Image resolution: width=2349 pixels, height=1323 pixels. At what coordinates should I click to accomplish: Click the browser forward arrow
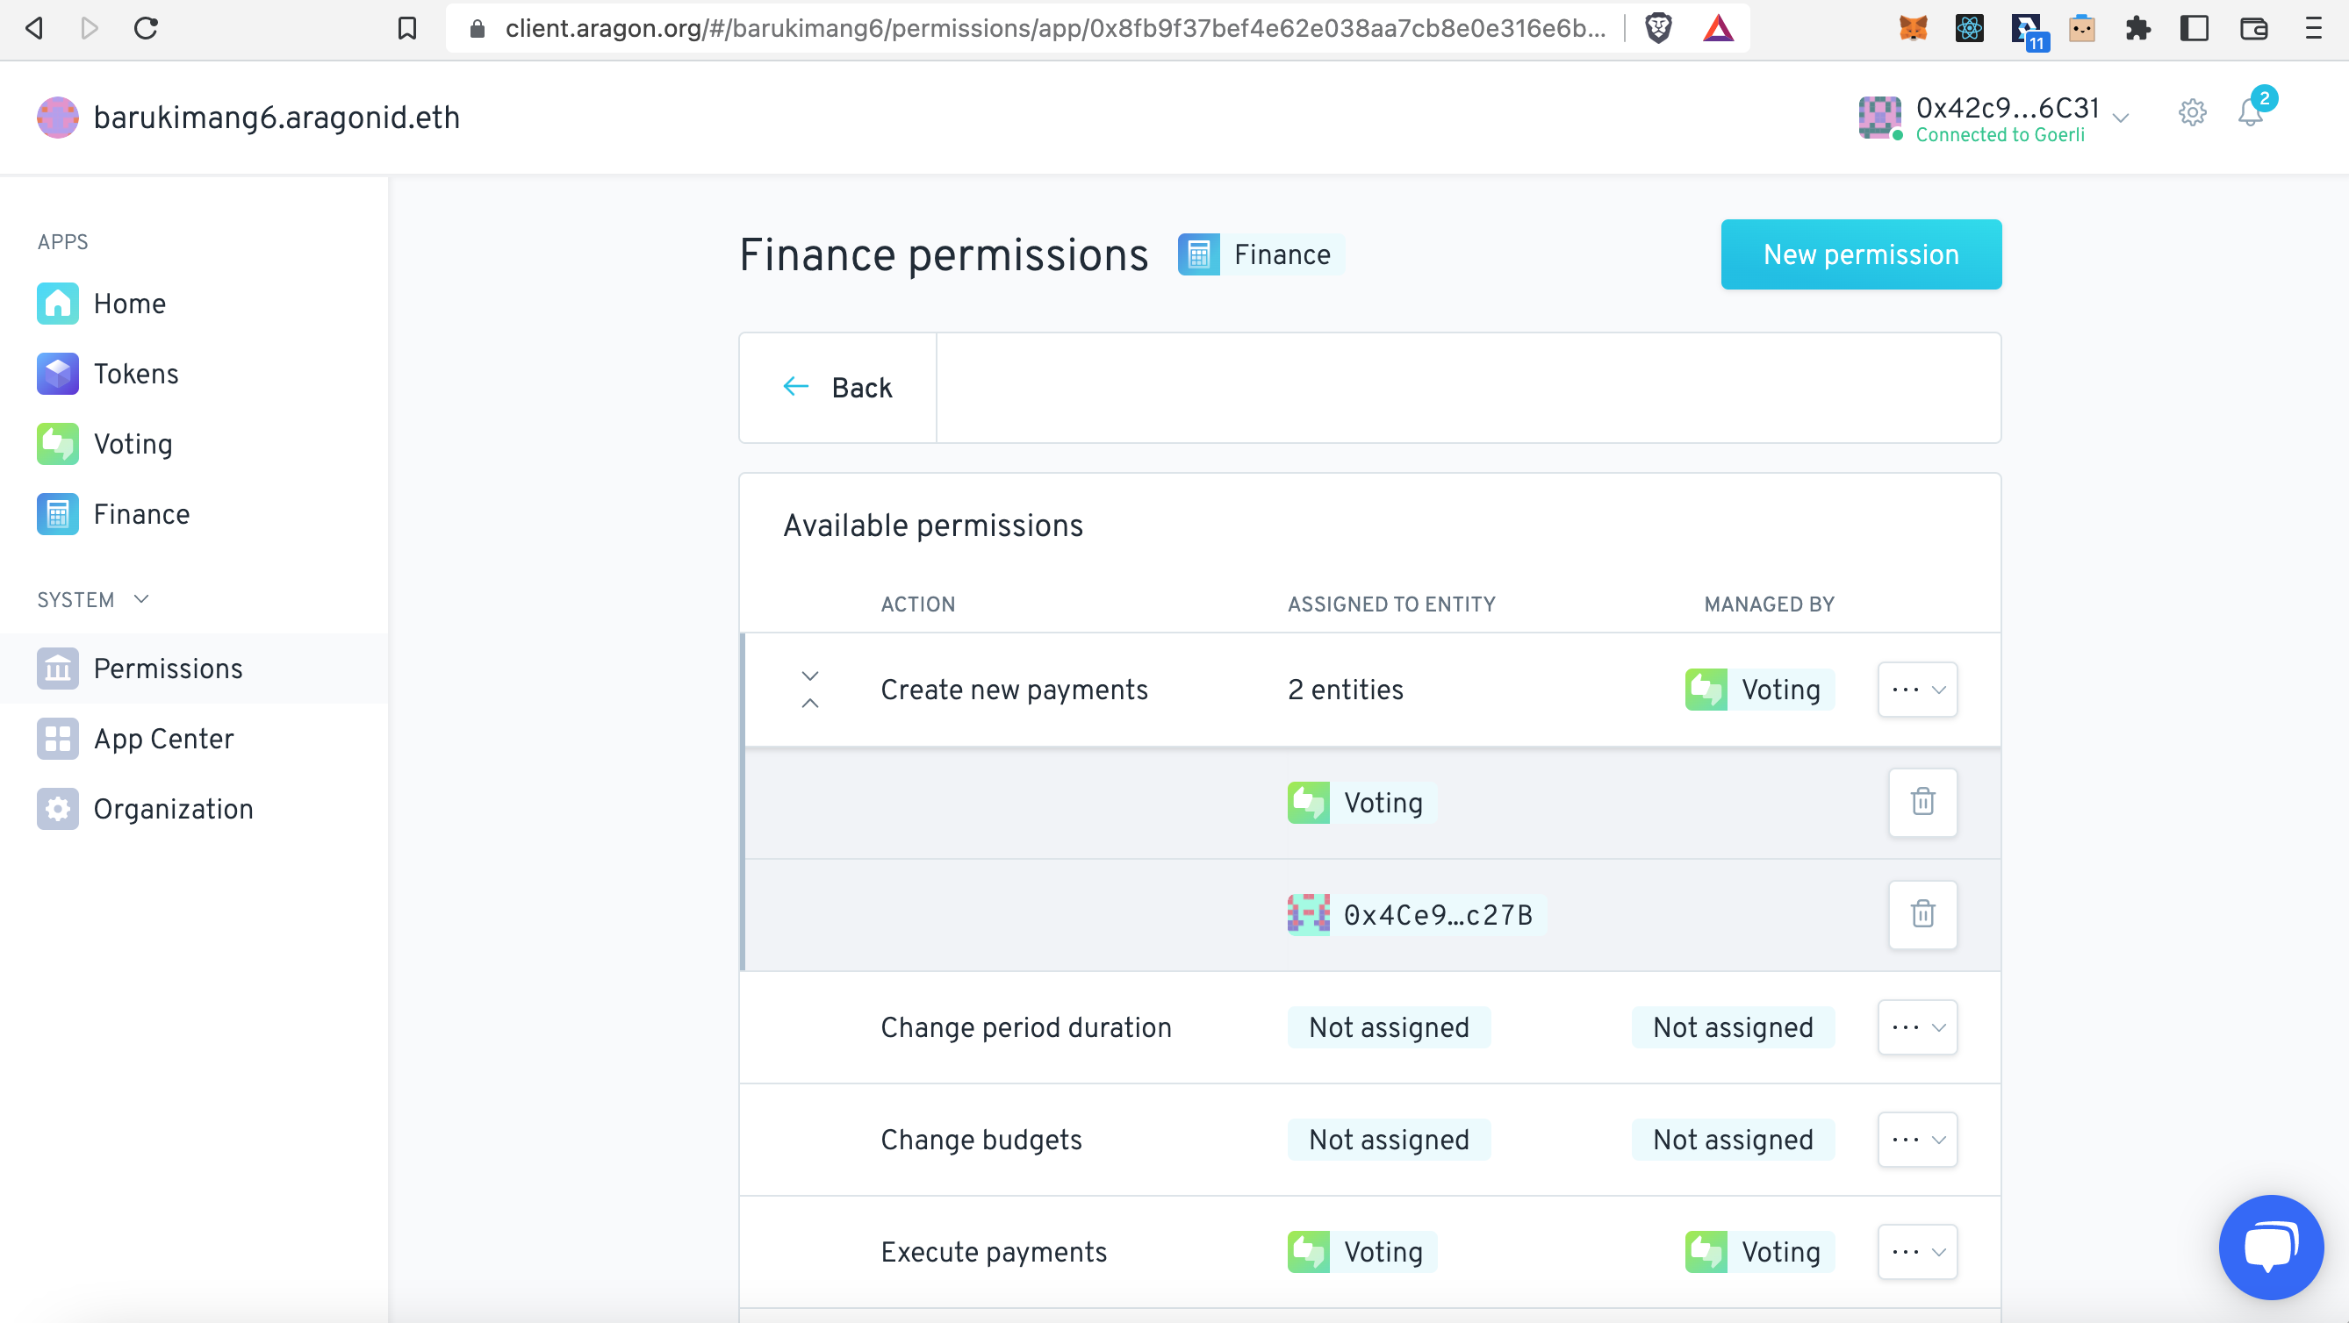pos(90,28)
